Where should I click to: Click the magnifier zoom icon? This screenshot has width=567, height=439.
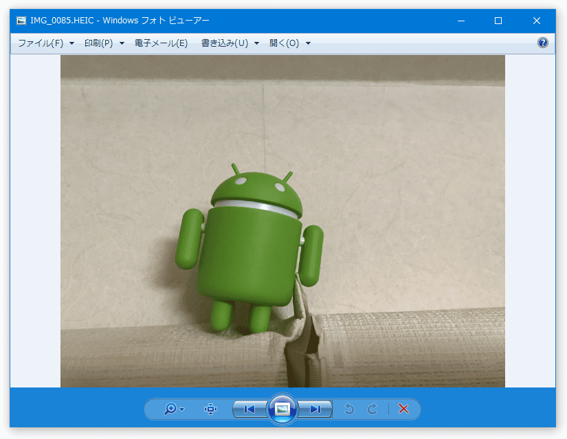[x=170, y=409]
